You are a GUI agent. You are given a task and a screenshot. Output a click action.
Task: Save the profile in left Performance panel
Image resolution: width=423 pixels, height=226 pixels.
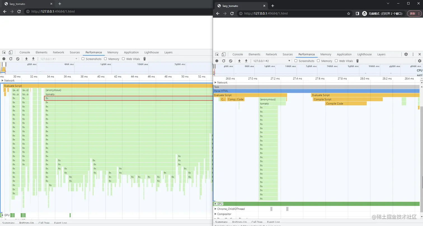pyautogui.click(x=33, y=59)
